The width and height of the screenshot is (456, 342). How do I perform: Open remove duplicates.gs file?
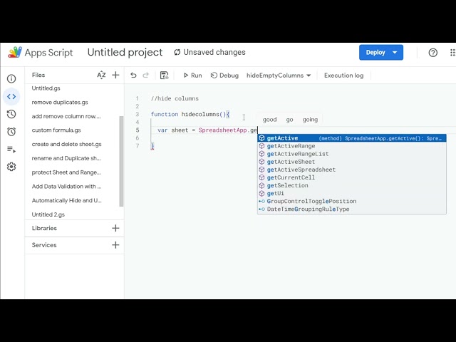click(x=60, y=103)
